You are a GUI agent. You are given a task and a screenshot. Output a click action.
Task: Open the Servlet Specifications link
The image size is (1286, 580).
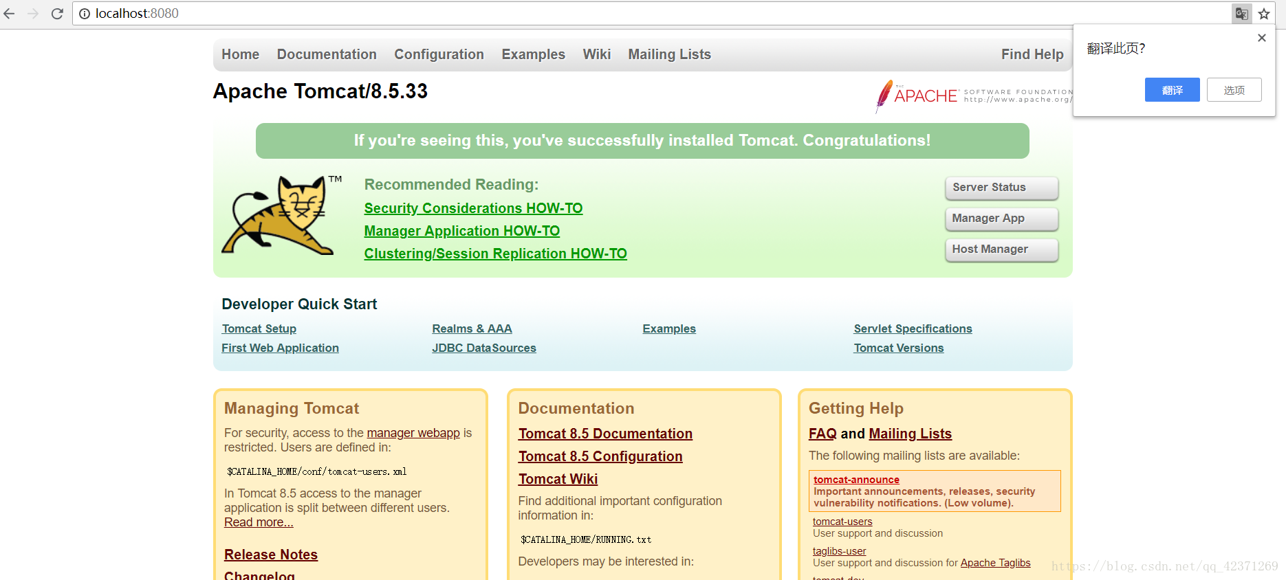[x=913, y=328]
